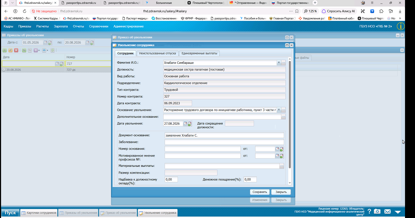Open the envelope messages icon

click(x=388, y=211)
